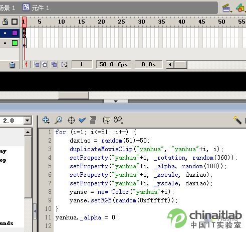Open the Edit Scene clapperboard menu

227,8
